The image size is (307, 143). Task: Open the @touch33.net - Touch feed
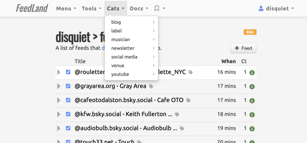104,141
